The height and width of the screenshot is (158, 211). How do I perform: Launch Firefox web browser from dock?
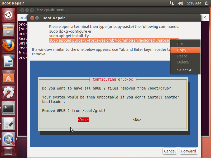(x=8, y=46)
